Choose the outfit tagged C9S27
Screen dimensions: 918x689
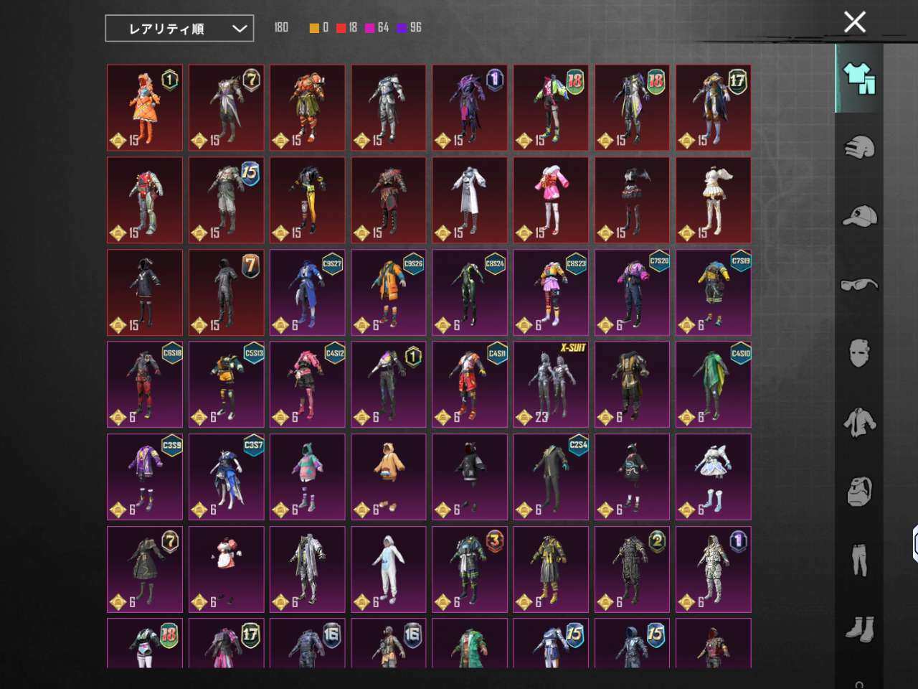coord(307,293)
